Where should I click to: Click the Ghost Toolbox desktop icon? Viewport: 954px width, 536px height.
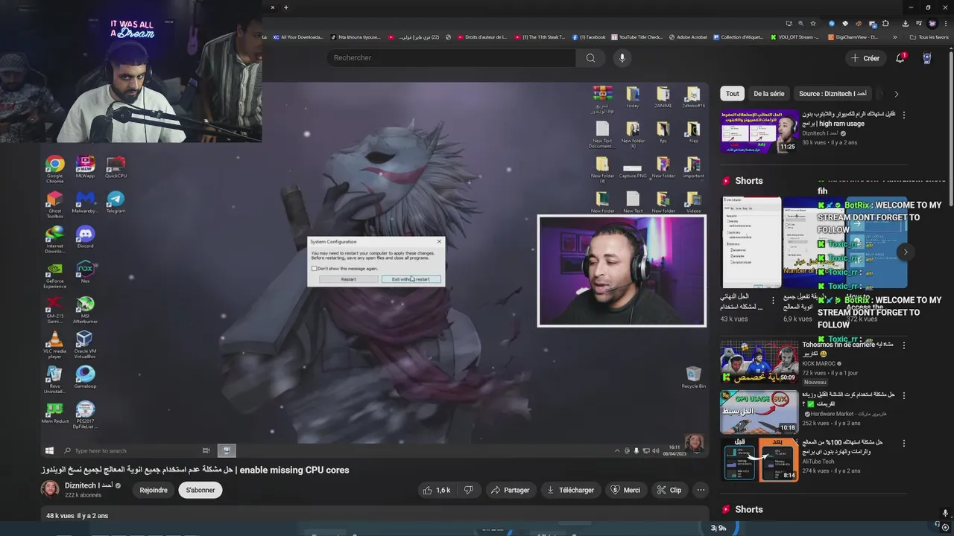[54, 205]
